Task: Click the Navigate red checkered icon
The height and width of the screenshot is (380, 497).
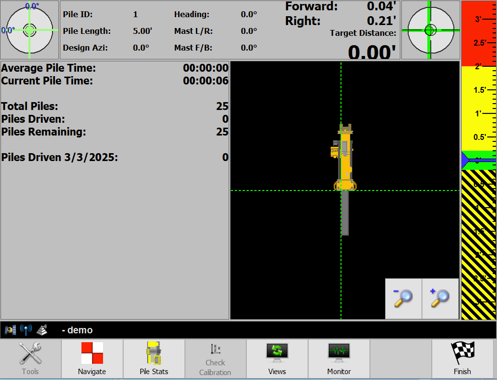Action: tap(92, 359)
